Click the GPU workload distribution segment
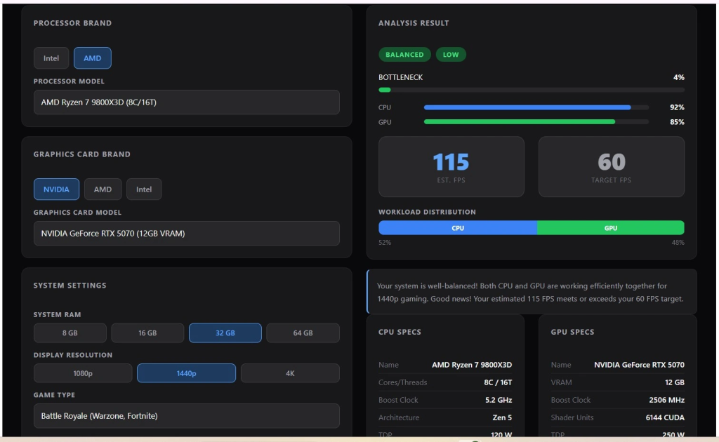 coord(611,227)
